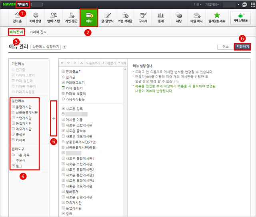
Task: Open the 카페 dropdown in top bar
Action: (x=196, y=4)
